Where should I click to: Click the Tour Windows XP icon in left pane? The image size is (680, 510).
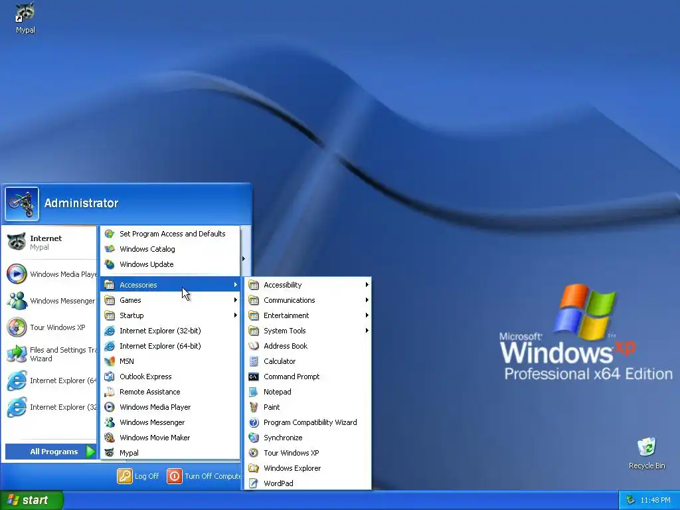point(17,327)
